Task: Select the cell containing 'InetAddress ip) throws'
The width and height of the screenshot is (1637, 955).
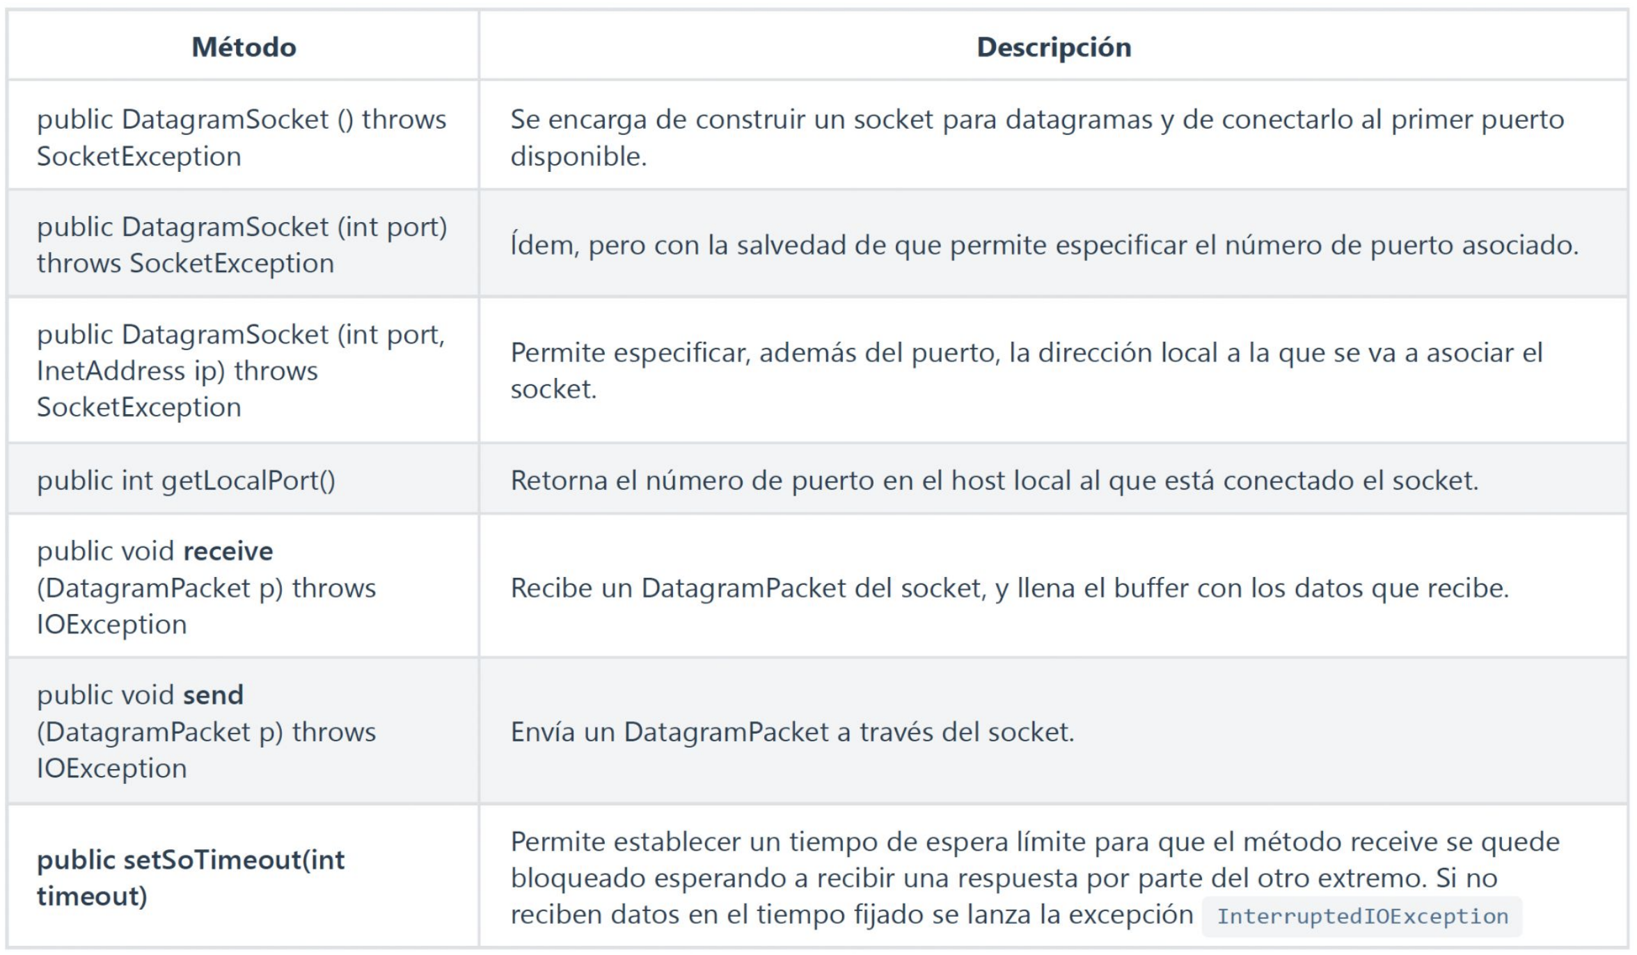Action: coord(244,370)
